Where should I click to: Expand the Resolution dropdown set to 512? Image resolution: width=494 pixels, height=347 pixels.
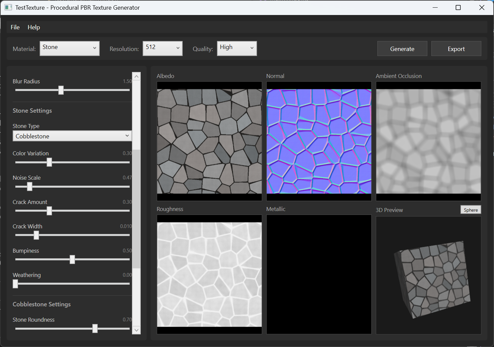click(162, 48)
